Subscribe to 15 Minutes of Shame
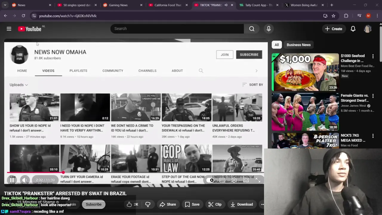 [94, 204]
